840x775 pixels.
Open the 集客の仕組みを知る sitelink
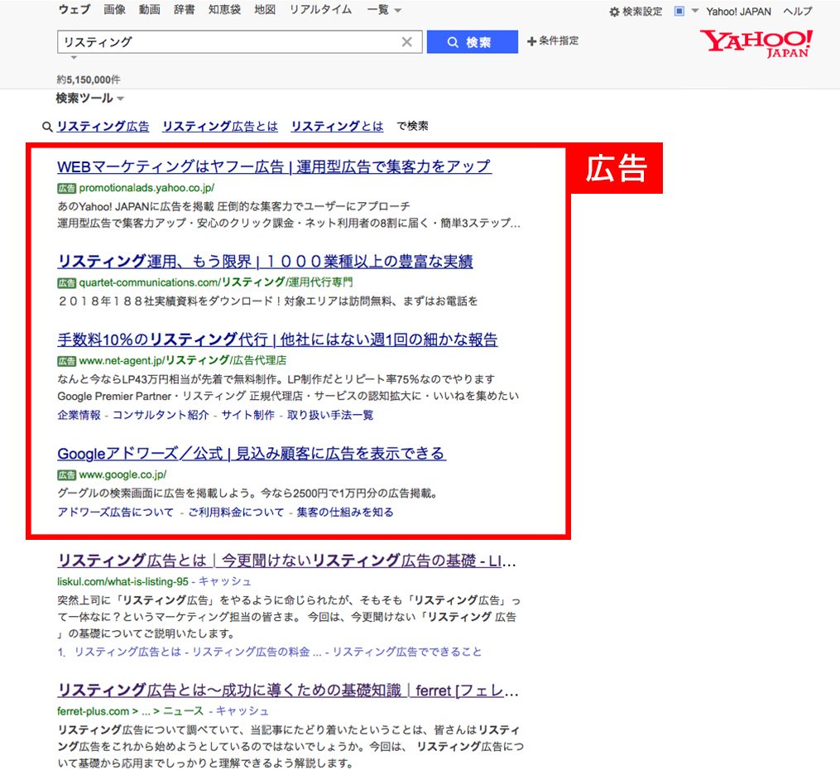click(345, 513)
